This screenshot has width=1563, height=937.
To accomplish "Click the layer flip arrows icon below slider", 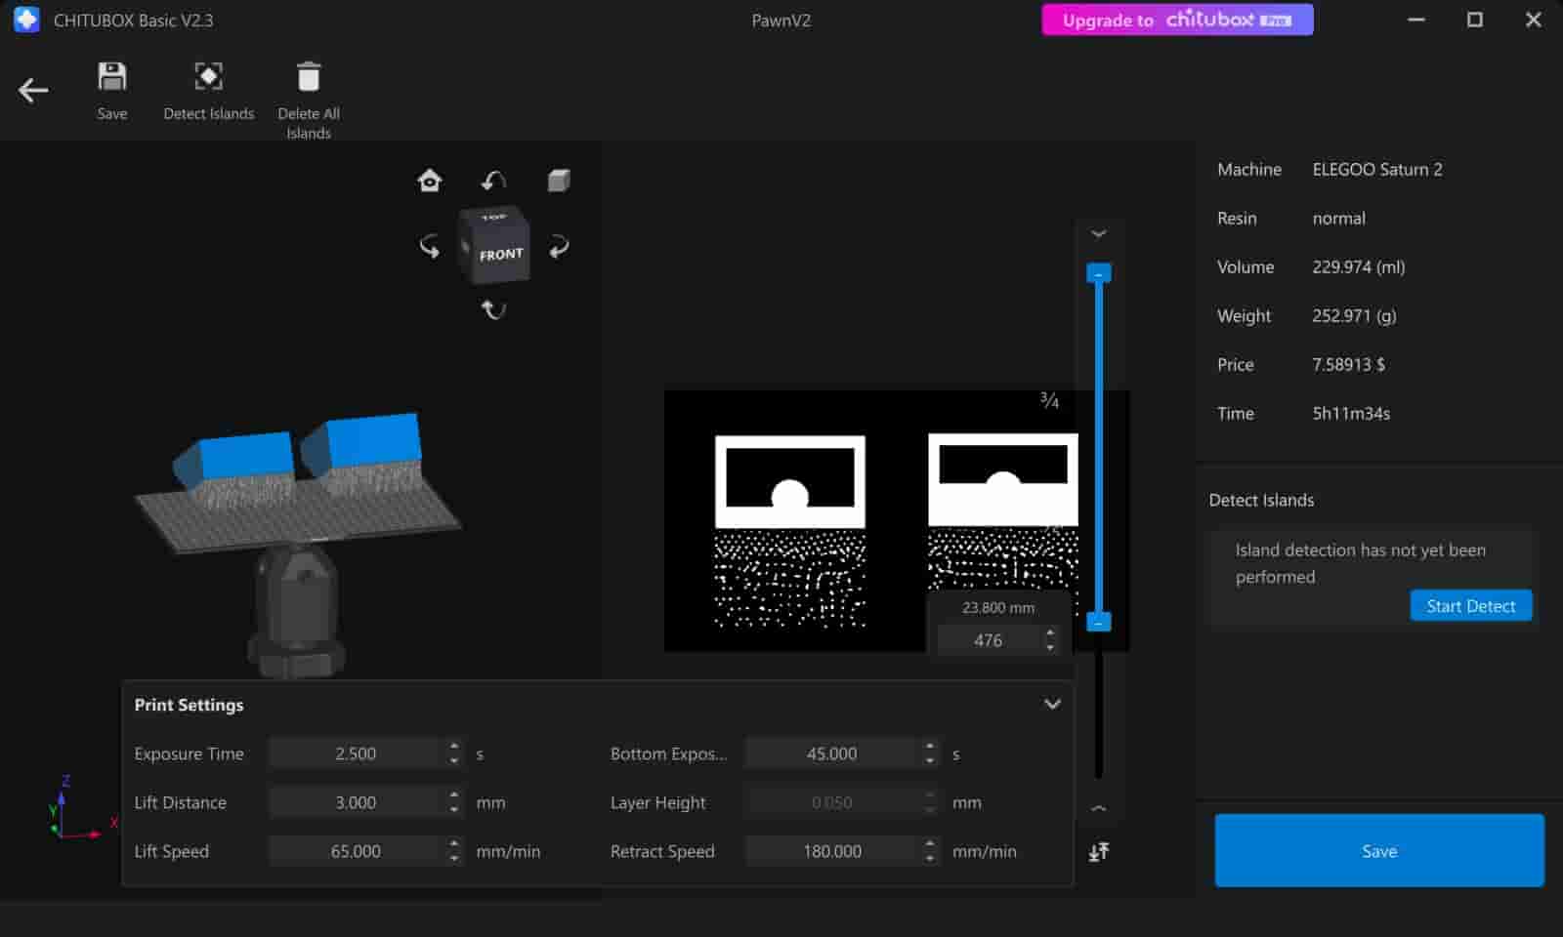I will 1099,852.
